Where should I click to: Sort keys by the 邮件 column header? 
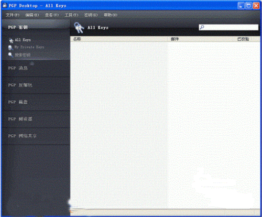[x=201, y=39]
